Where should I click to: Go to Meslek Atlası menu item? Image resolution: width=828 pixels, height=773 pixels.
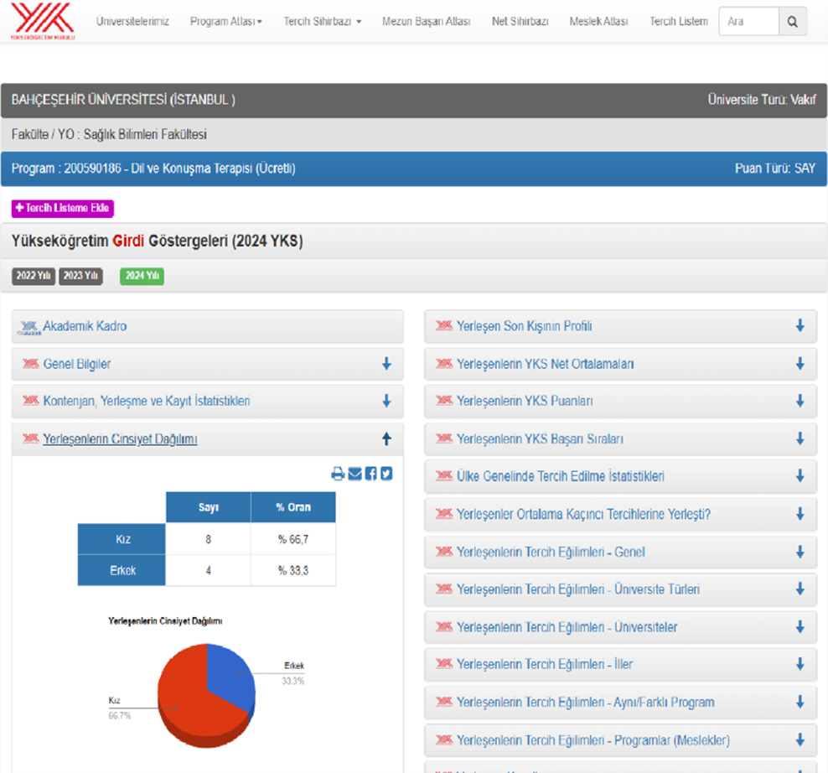coord(598,22)
